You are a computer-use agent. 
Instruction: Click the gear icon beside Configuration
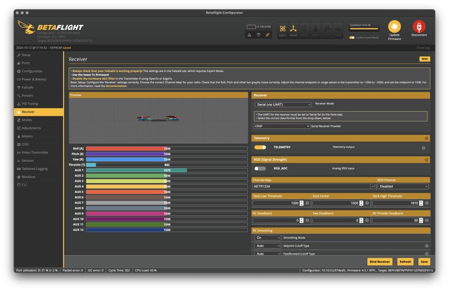[x=19, y=71]
